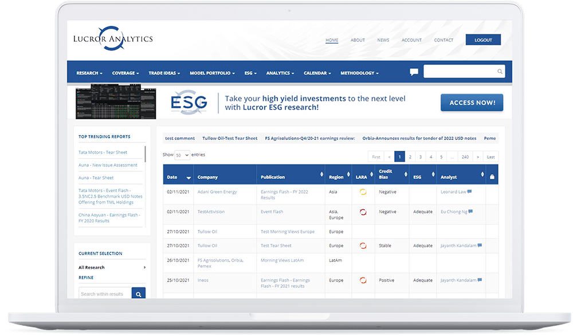The height and width of the screenshot is (336, 573).
Task: Click the dashboard thumbnail in ESG banner
Action: tap(116, 101)
